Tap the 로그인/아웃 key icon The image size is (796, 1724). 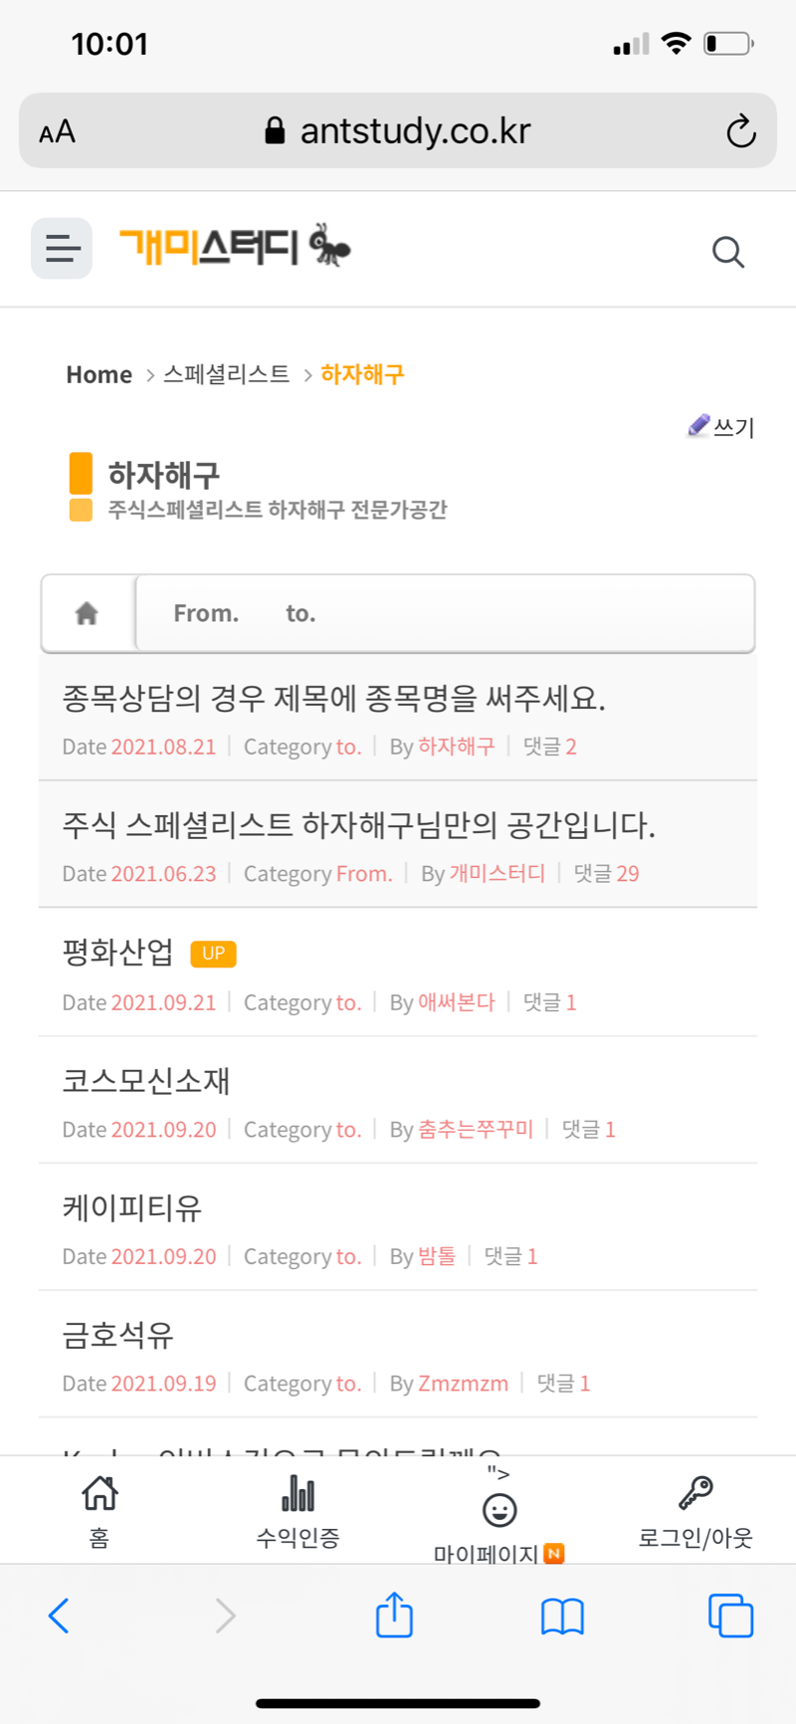point(696,1492)
